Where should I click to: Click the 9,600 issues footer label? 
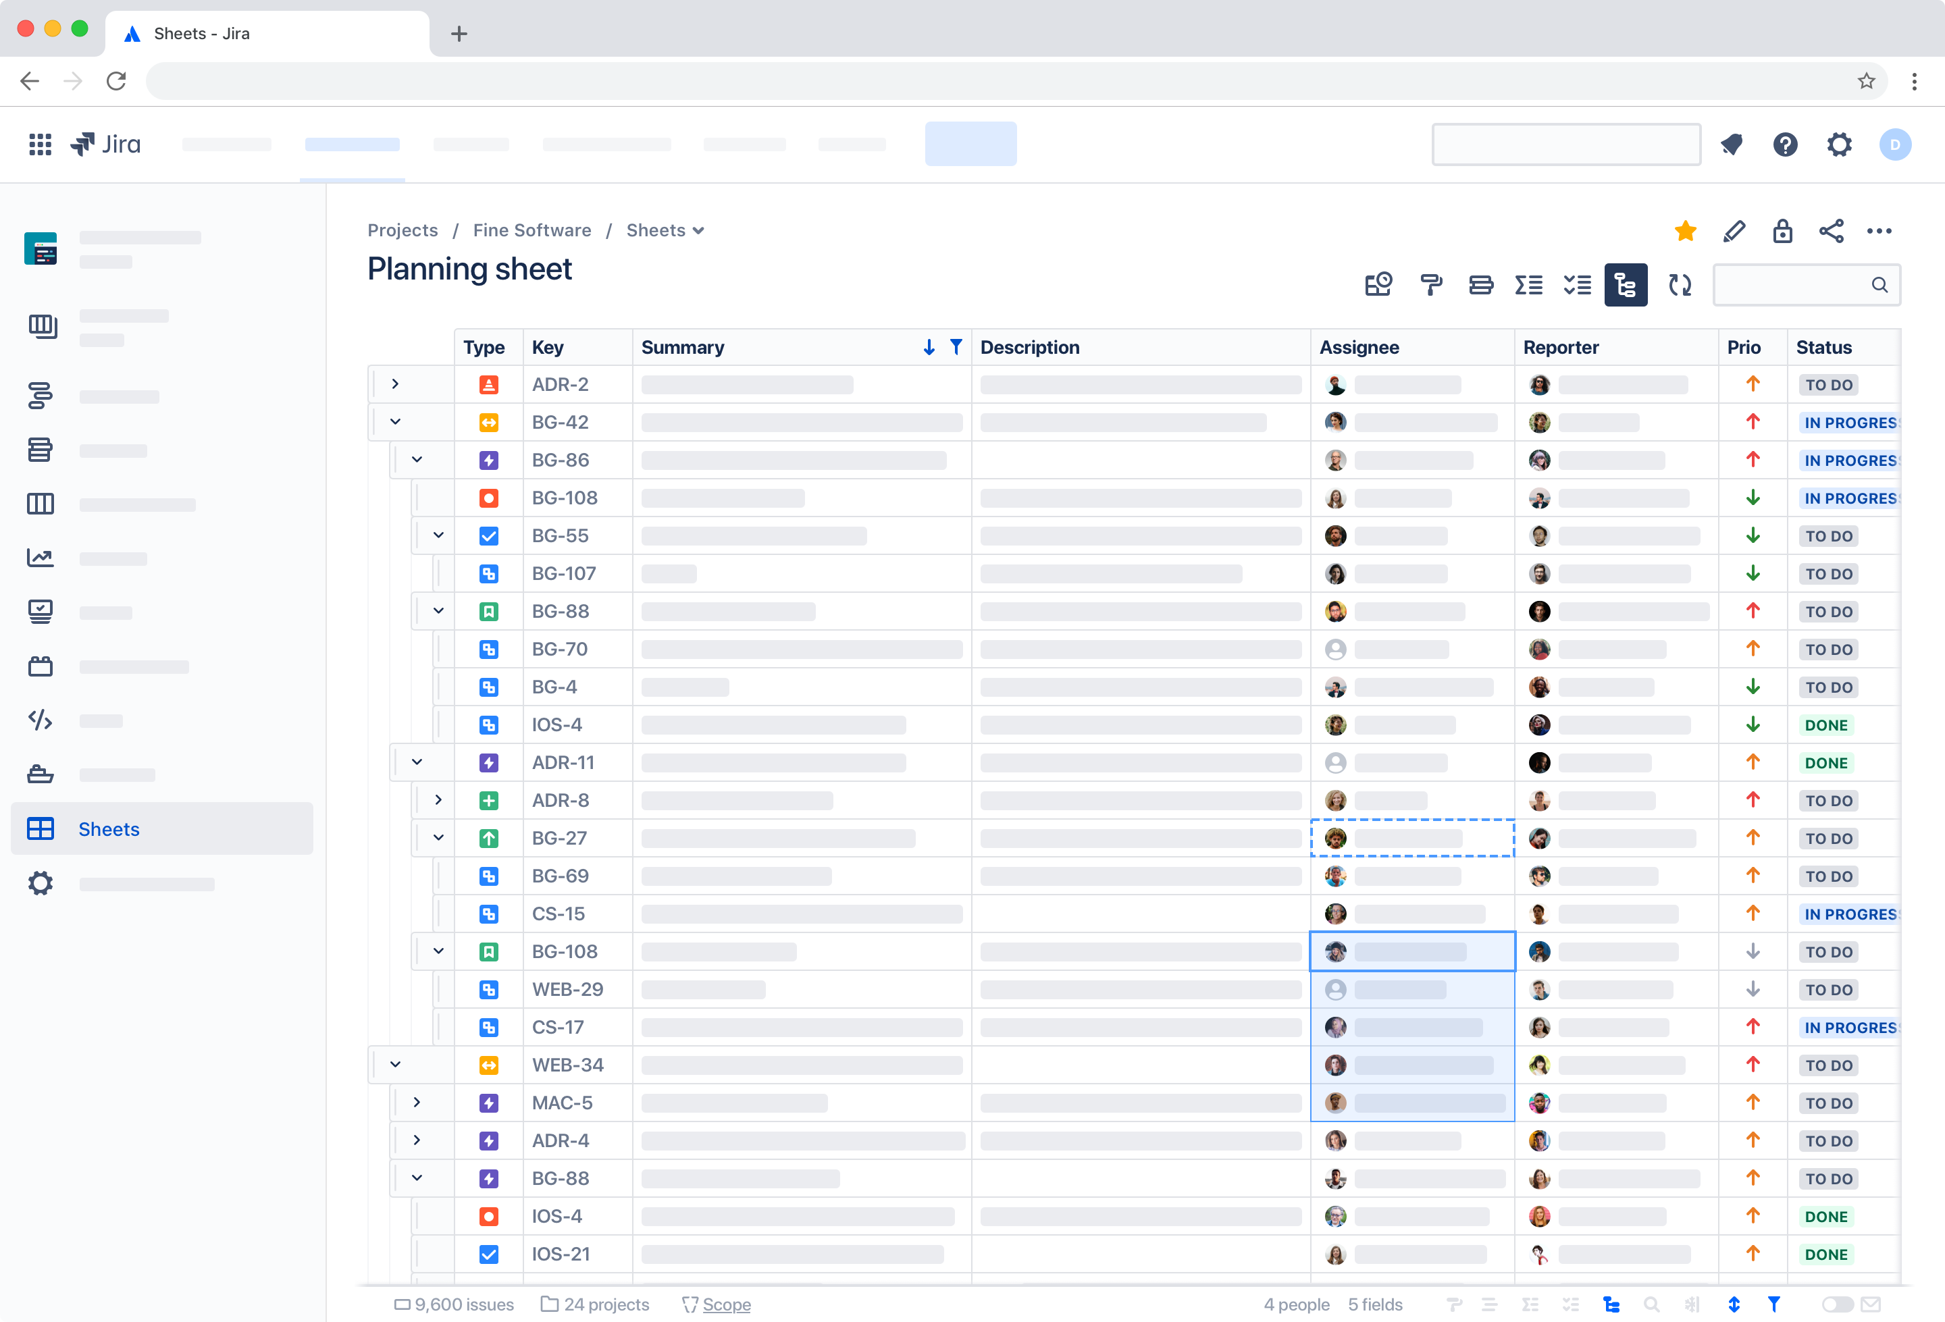tap(455, 1304)
